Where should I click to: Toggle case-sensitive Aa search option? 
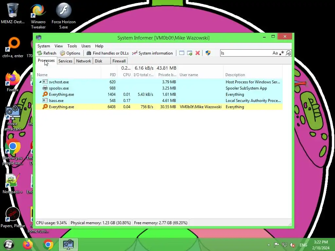point(275,53)
